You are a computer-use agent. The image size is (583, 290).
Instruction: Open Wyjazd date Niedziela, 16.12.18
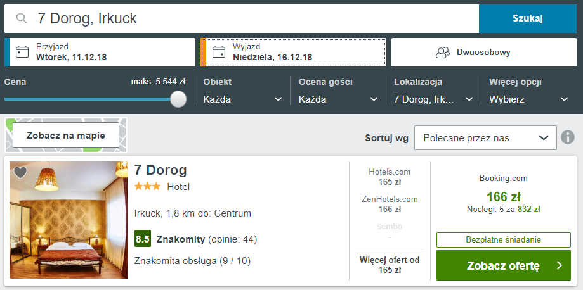click(293, 53)
